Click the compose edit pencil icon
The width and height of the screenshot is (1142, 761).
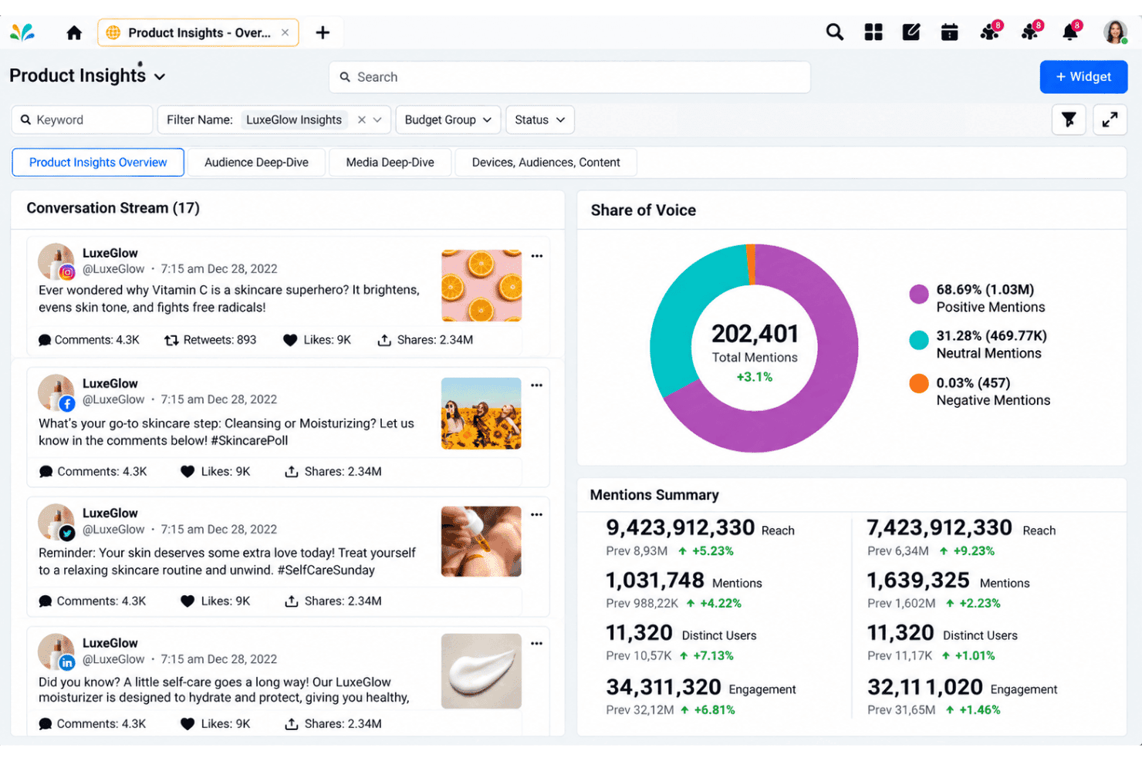click(911, 32)
